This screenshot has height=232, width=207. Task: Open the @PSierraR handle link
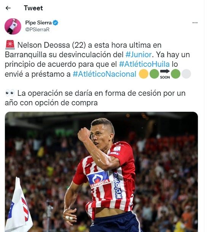(37, 29)
